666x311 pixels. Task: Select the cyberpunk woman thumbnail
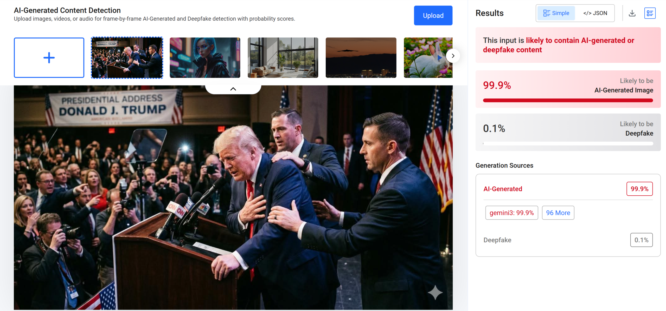(x=205, y=57)
